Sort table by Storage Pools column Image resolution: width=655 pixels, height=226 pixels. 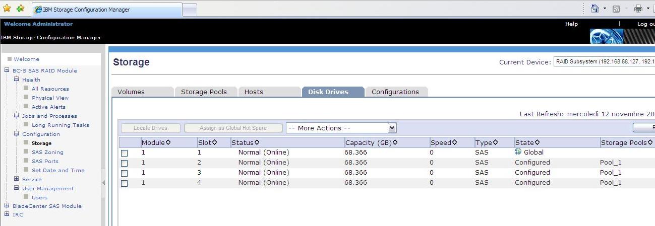coord(627,142)
